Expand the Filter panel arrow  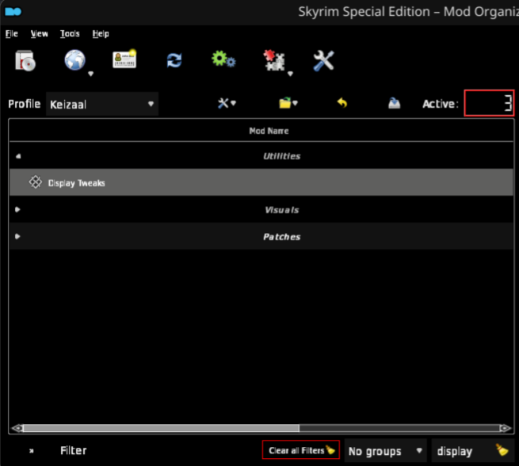point(32,451)
